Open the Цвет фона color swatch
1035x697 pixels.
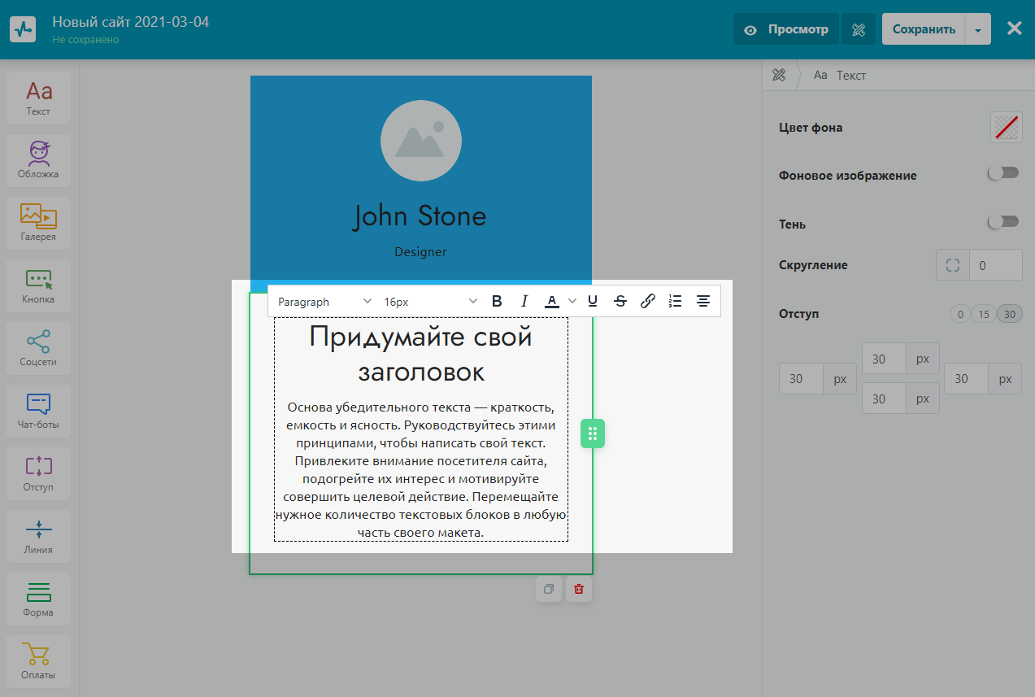(1006, 127)
